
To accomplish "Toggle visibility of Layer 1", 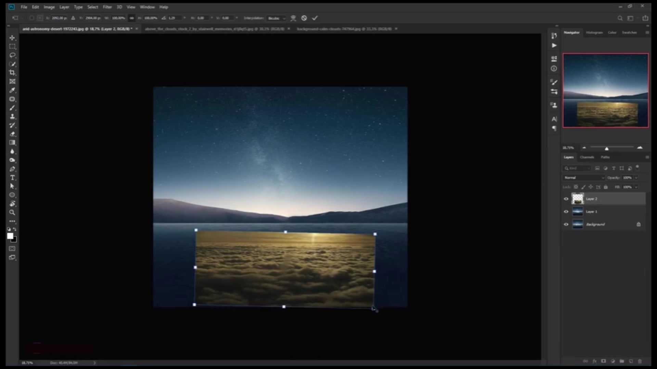I will point(566,211).
